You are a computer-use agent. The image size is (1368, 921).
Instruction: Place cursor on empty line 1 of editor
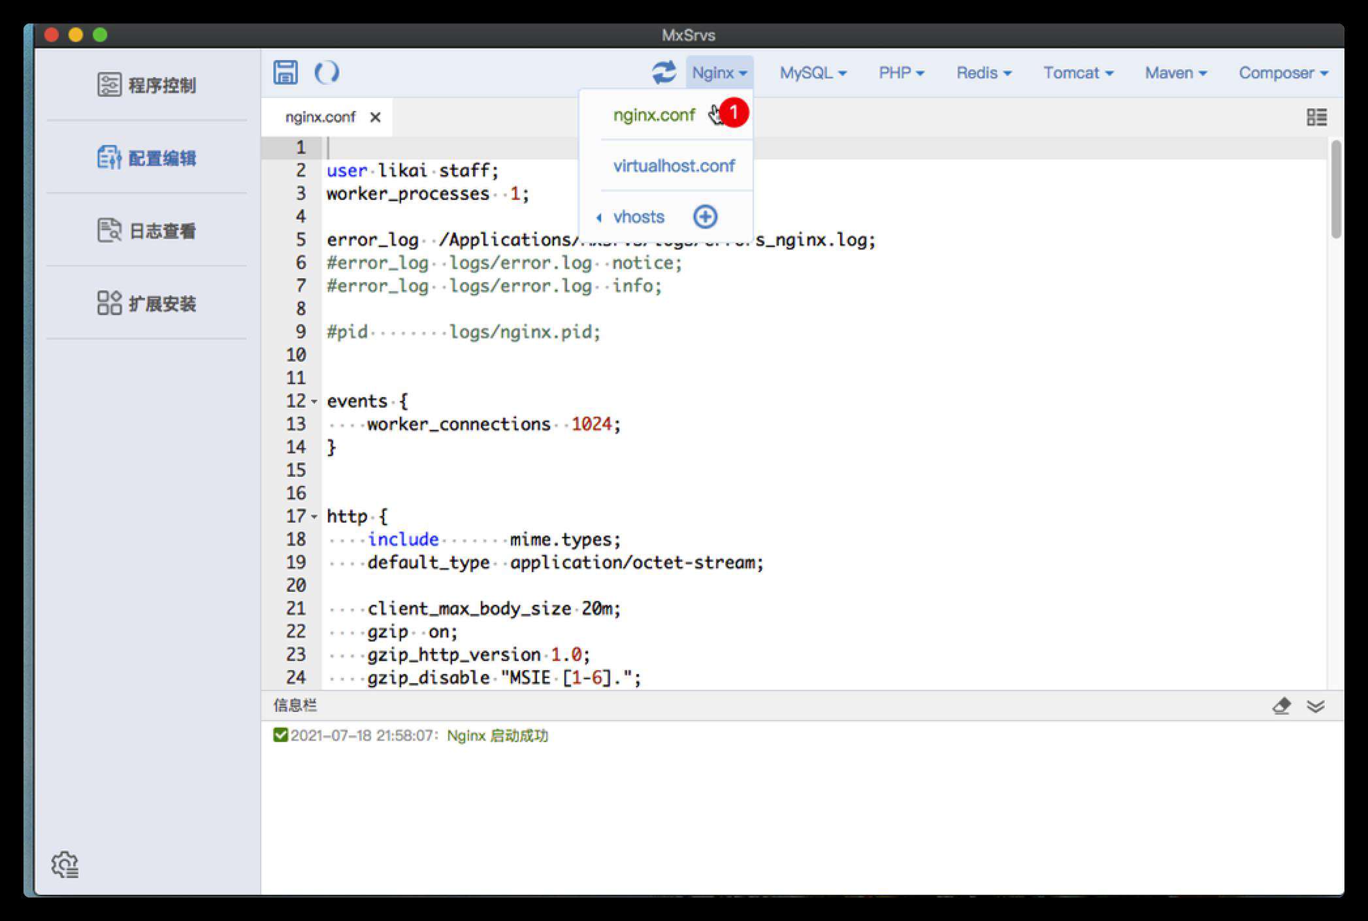[x=826, y=148]
